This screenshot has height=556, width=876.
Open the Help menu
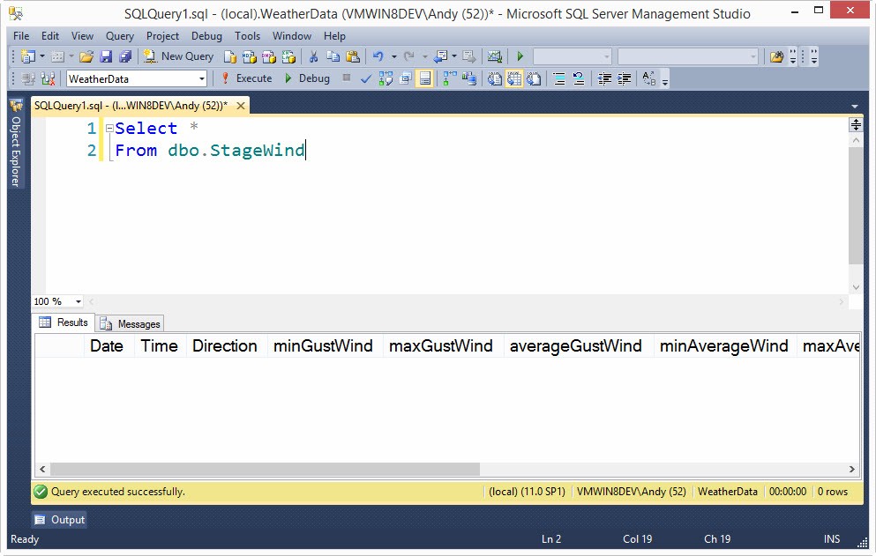click(334, 36)
